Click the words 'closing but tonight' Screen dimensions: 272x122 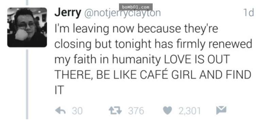coord(103,44)
